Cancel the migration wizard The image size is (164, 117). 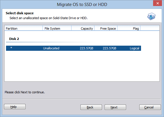150,107
